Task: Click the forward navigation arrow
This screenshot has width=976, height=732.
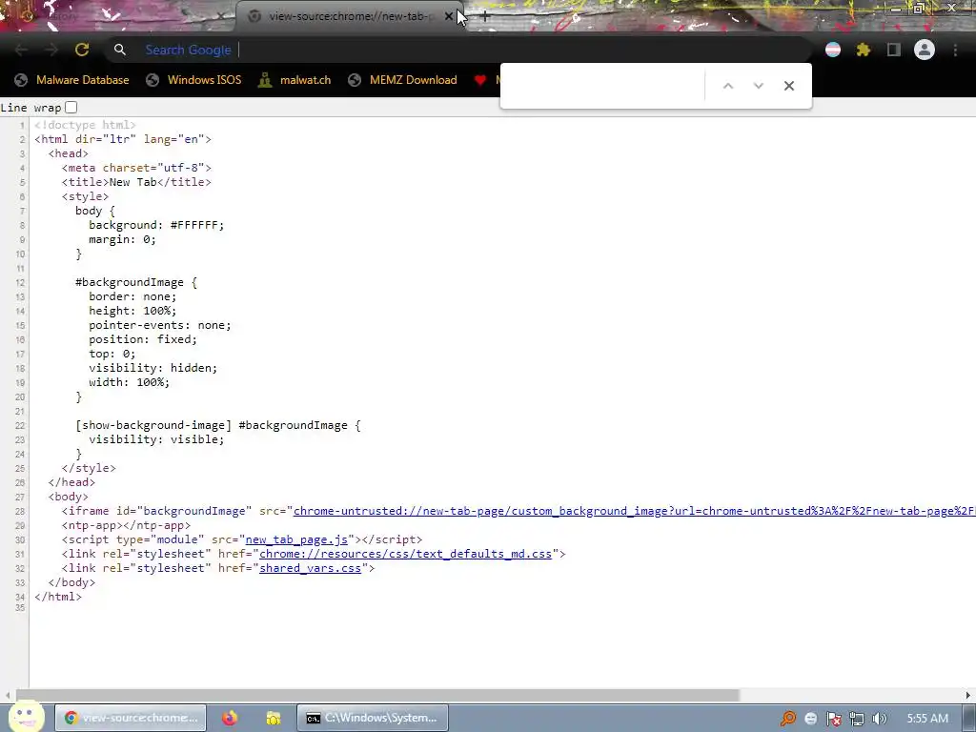Action: tap(51, 50)
